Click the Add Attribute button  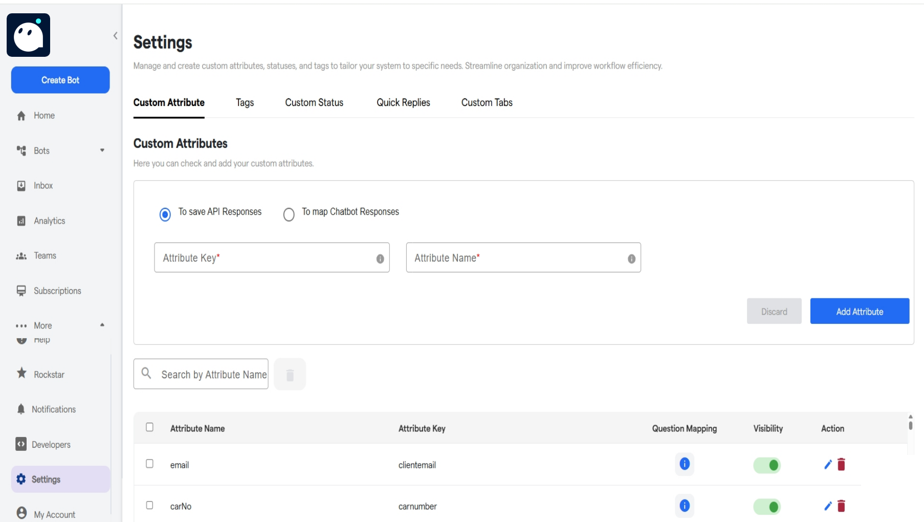coord(860,311)
